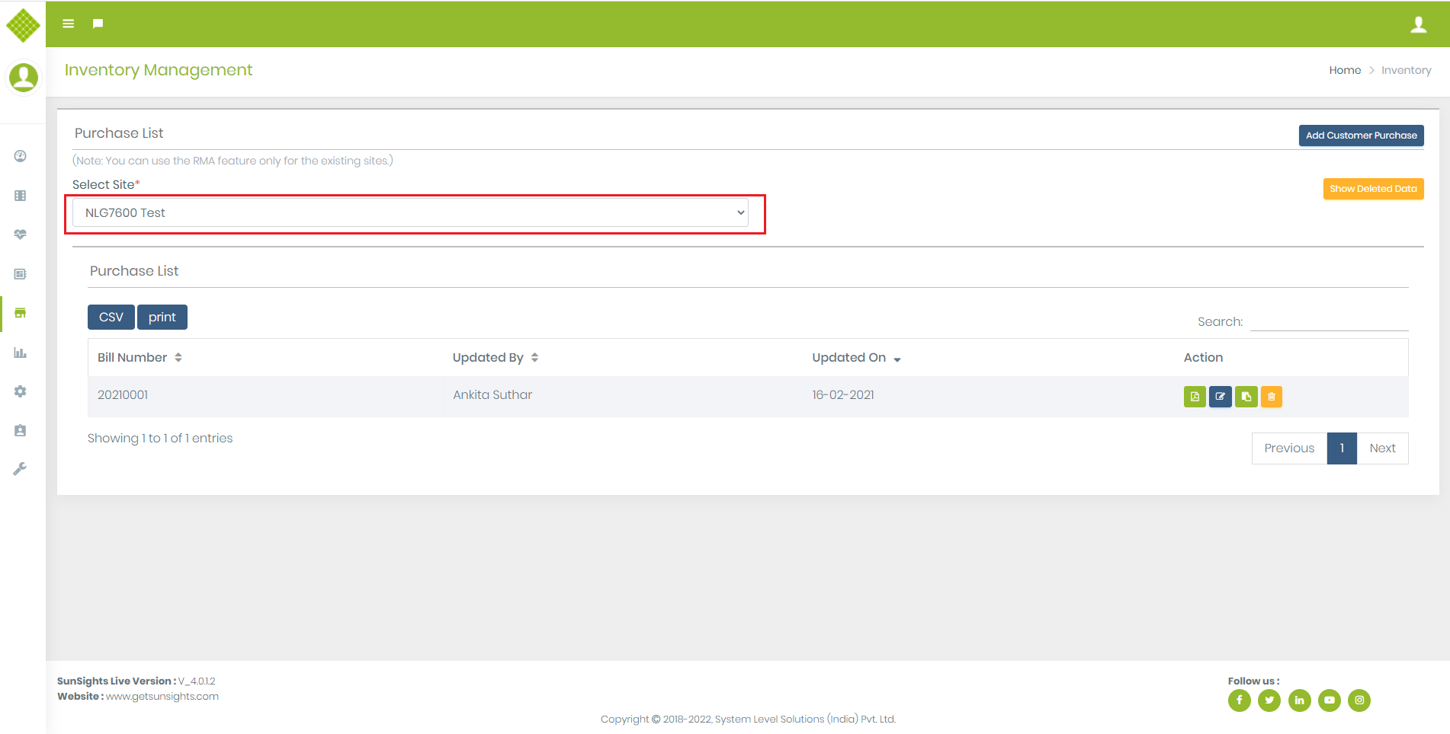This screenshot has width=1450, height=734.
Task: Click Show Deleted Data
Action: click(x=1372, y=188)
